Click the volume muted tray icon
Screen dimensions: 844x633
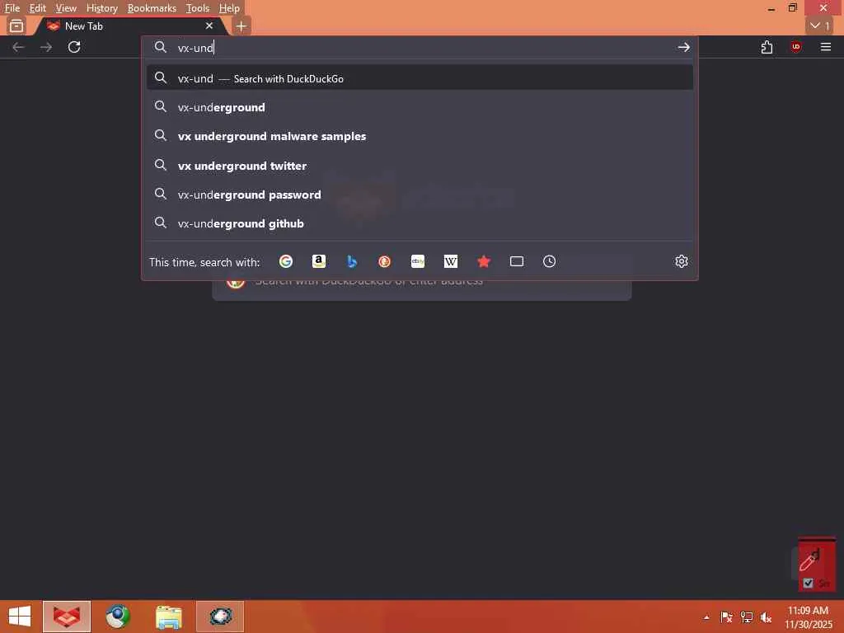(x=766, y=617)
